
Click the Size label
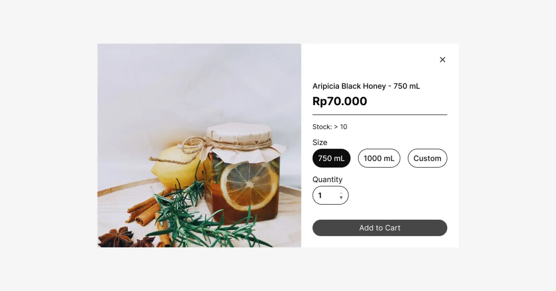pos(320,142)
